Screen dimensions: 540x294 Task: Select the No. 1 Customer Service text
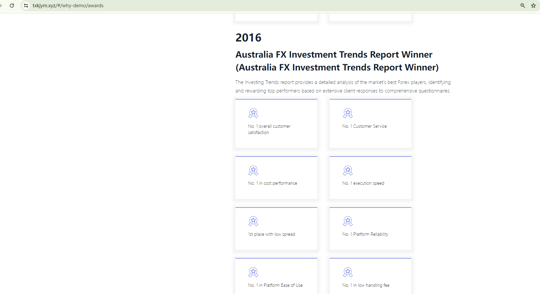[364, 126]
